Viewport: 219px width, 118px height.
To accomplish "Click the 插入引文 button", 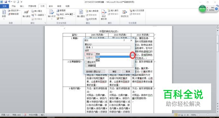I will click(x=52, y=14).
